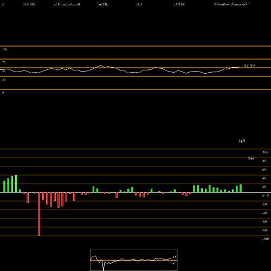Click the last green histogram bar
The image size is (271, 271).
pyautogui.click(x=241, y=189)
